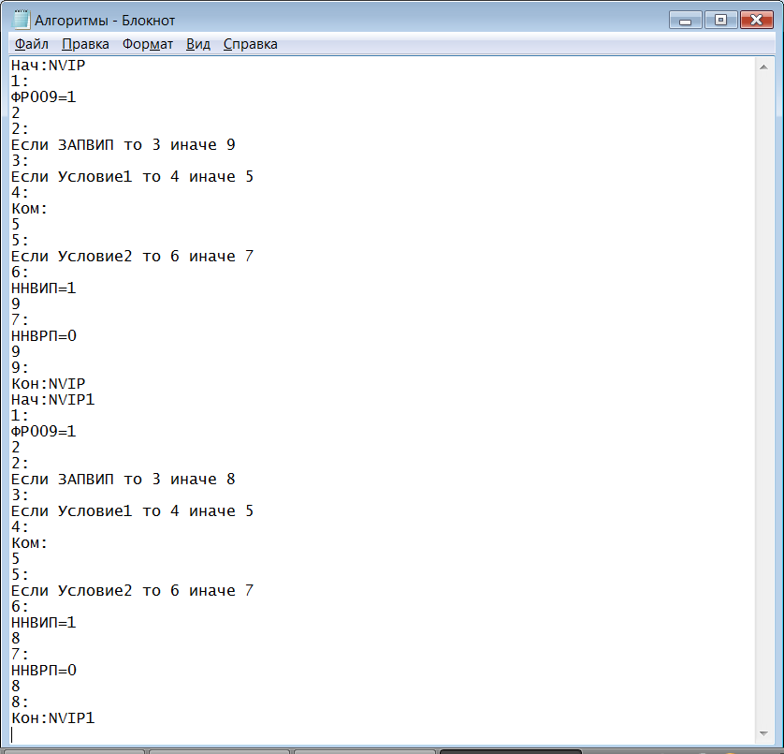Screen dimensions: 784x754
Task: Click the line 'Кон:NVIP1'
Action: [53, 718]
